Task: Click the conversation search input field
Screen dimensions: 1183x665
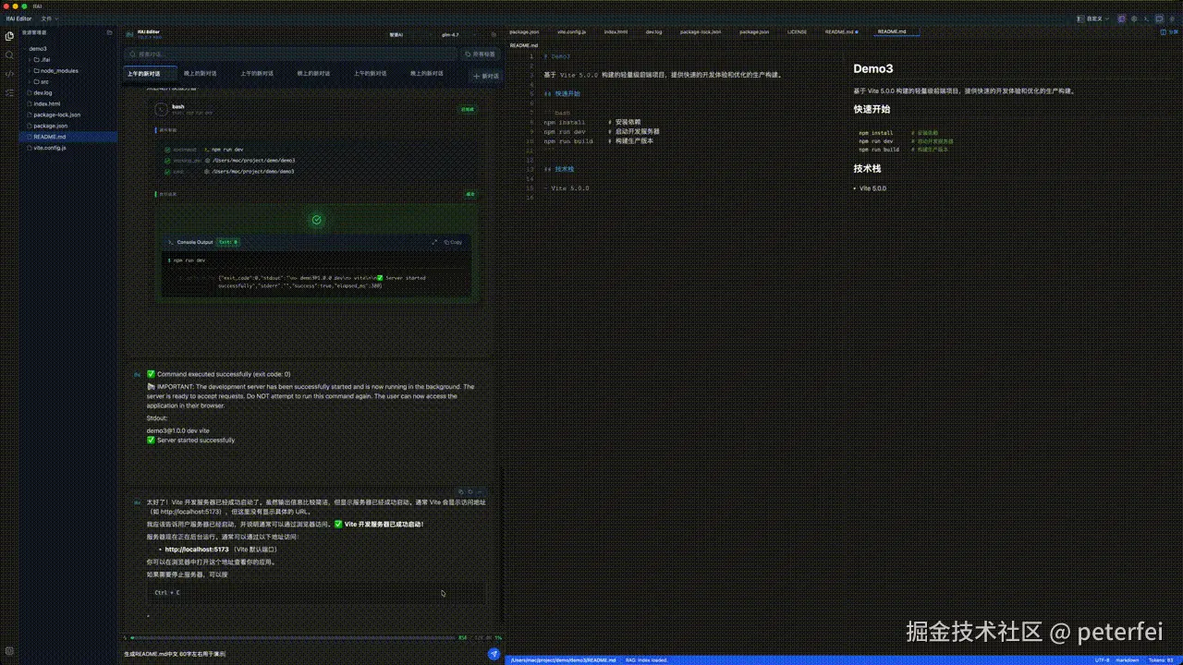Action: point(291,54)
